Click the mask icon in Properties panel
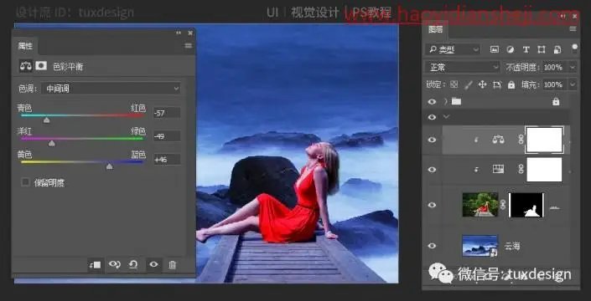The height and width of the screenshot is (301, 591). [x=41, y=66]
